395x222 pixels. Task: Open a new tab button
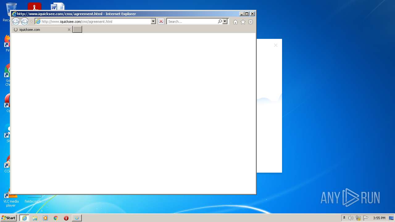click(77, 29)
